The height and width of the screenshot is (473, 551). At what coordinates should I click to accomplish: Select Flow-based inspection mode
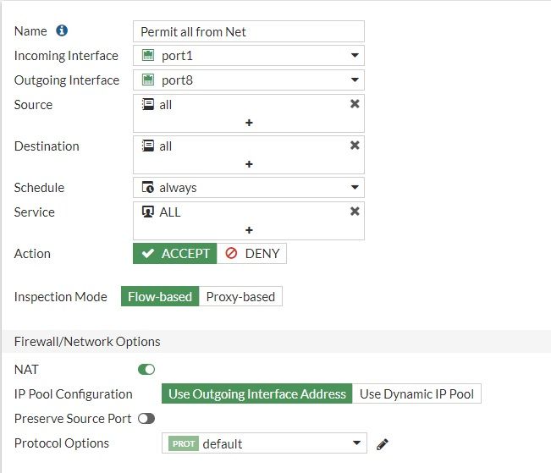point(160,297)
